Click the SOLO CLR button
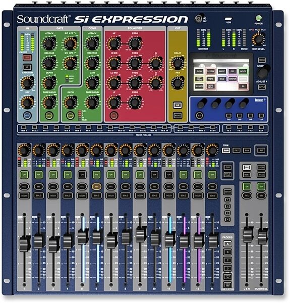 [227, 175]
